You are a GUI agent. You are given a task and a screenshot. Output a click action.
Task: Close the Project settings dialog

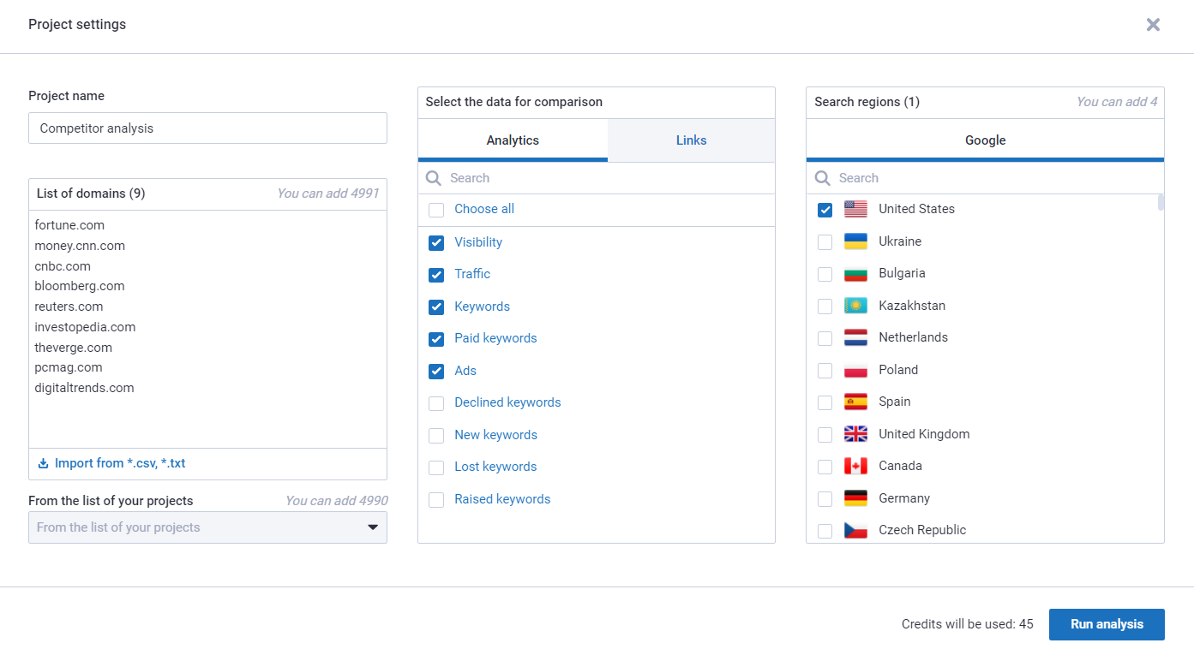coord(1153,25)
